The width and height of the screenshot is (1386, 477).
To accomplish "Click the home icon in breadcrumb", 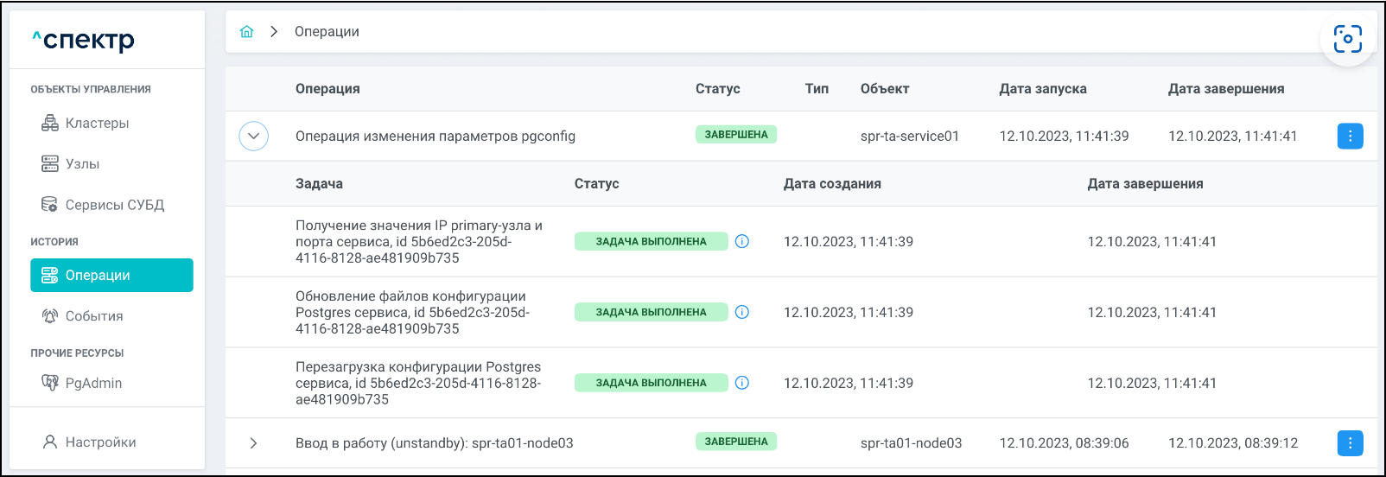I will point(247,32).
